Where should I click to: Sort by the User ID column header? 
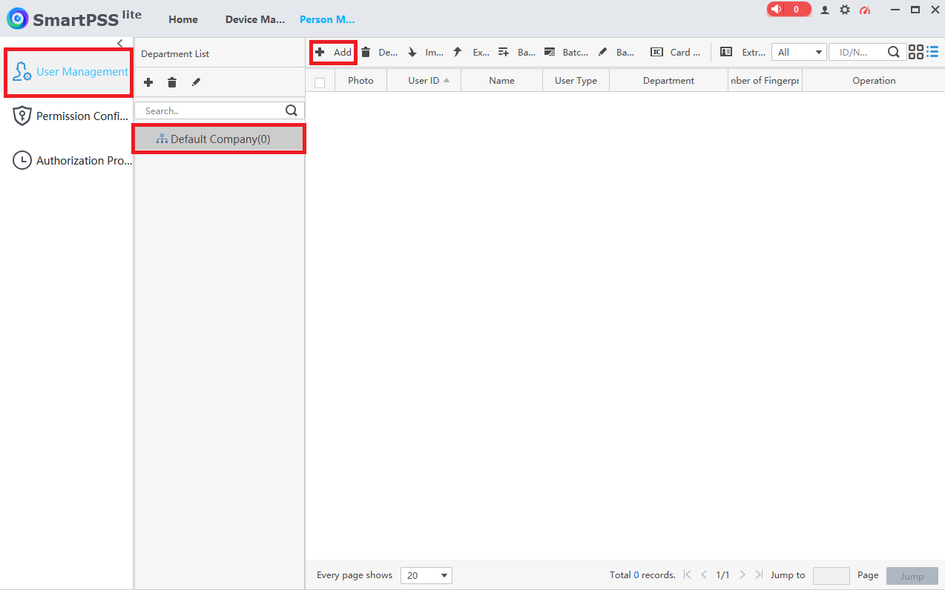(424, 81)
